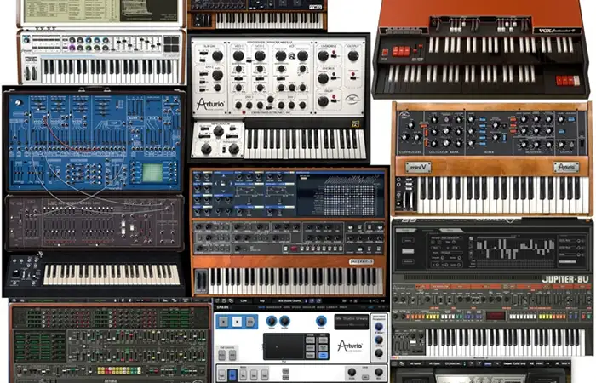
Task: Toggle the Overdrive on/off switch on the SEM synth
Action: (335, 56)
